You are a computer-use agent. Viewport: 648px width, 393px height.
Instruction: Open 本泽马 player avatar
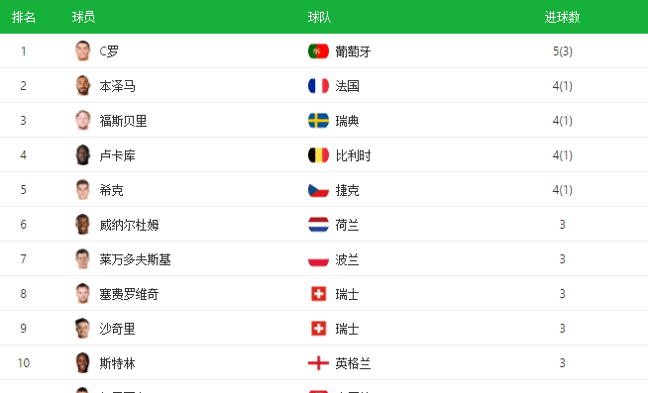[x=82, y=85]
